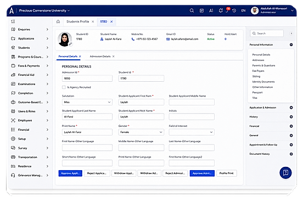
Task: Click Profile Print button
Action: [227, 173]
